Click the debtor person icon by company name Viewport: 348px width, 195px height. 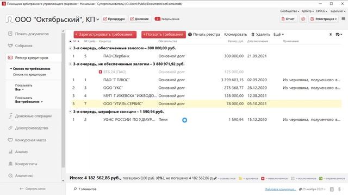pyautogui.click(x=9, y=19)
